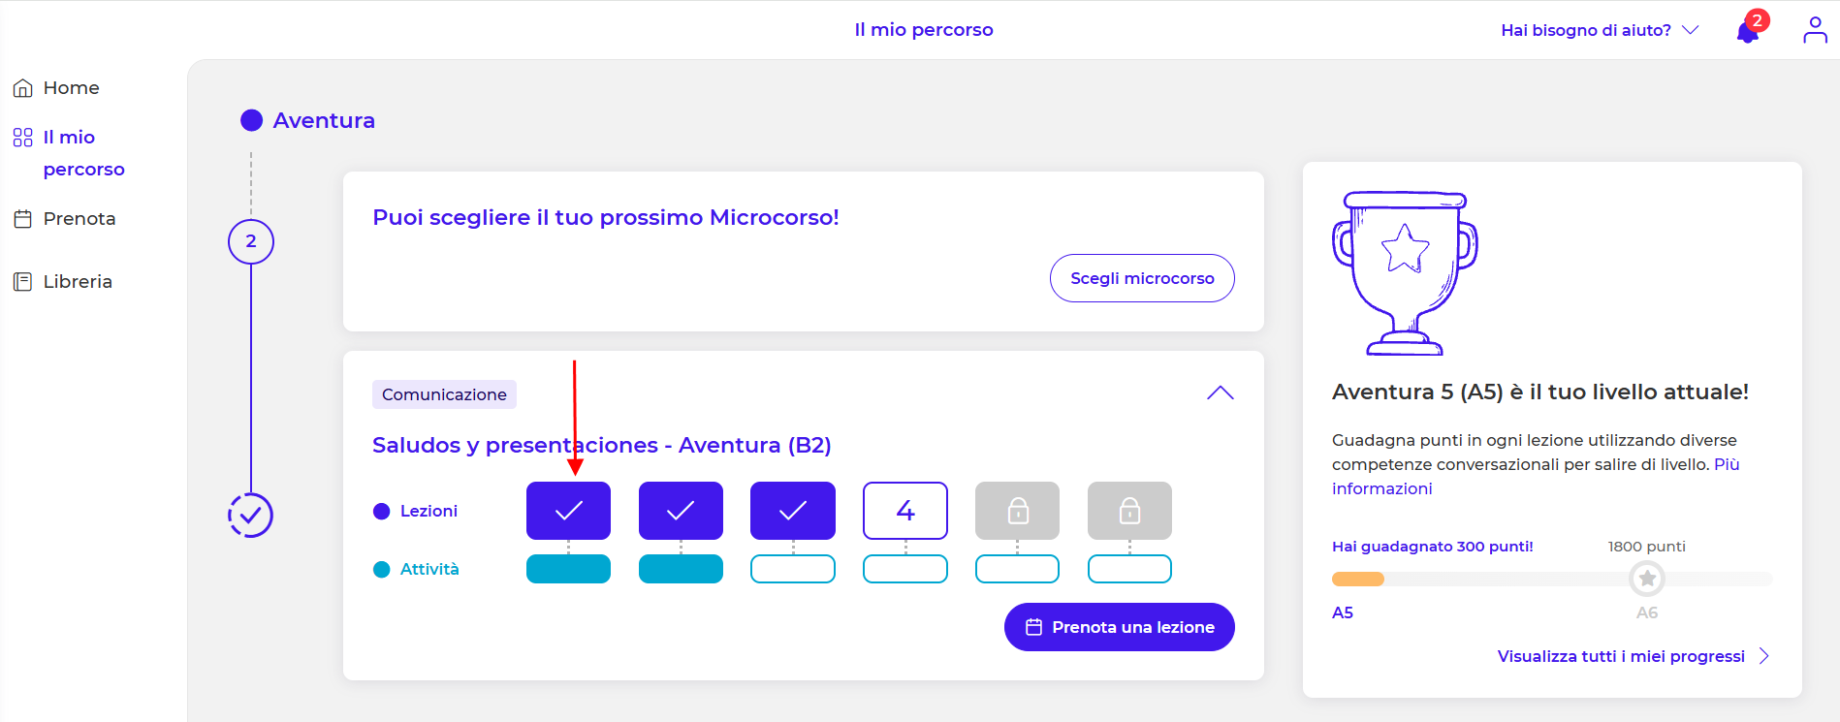
Task: Click the Scegli microcorso button
Action: (x=1141, y=278)
